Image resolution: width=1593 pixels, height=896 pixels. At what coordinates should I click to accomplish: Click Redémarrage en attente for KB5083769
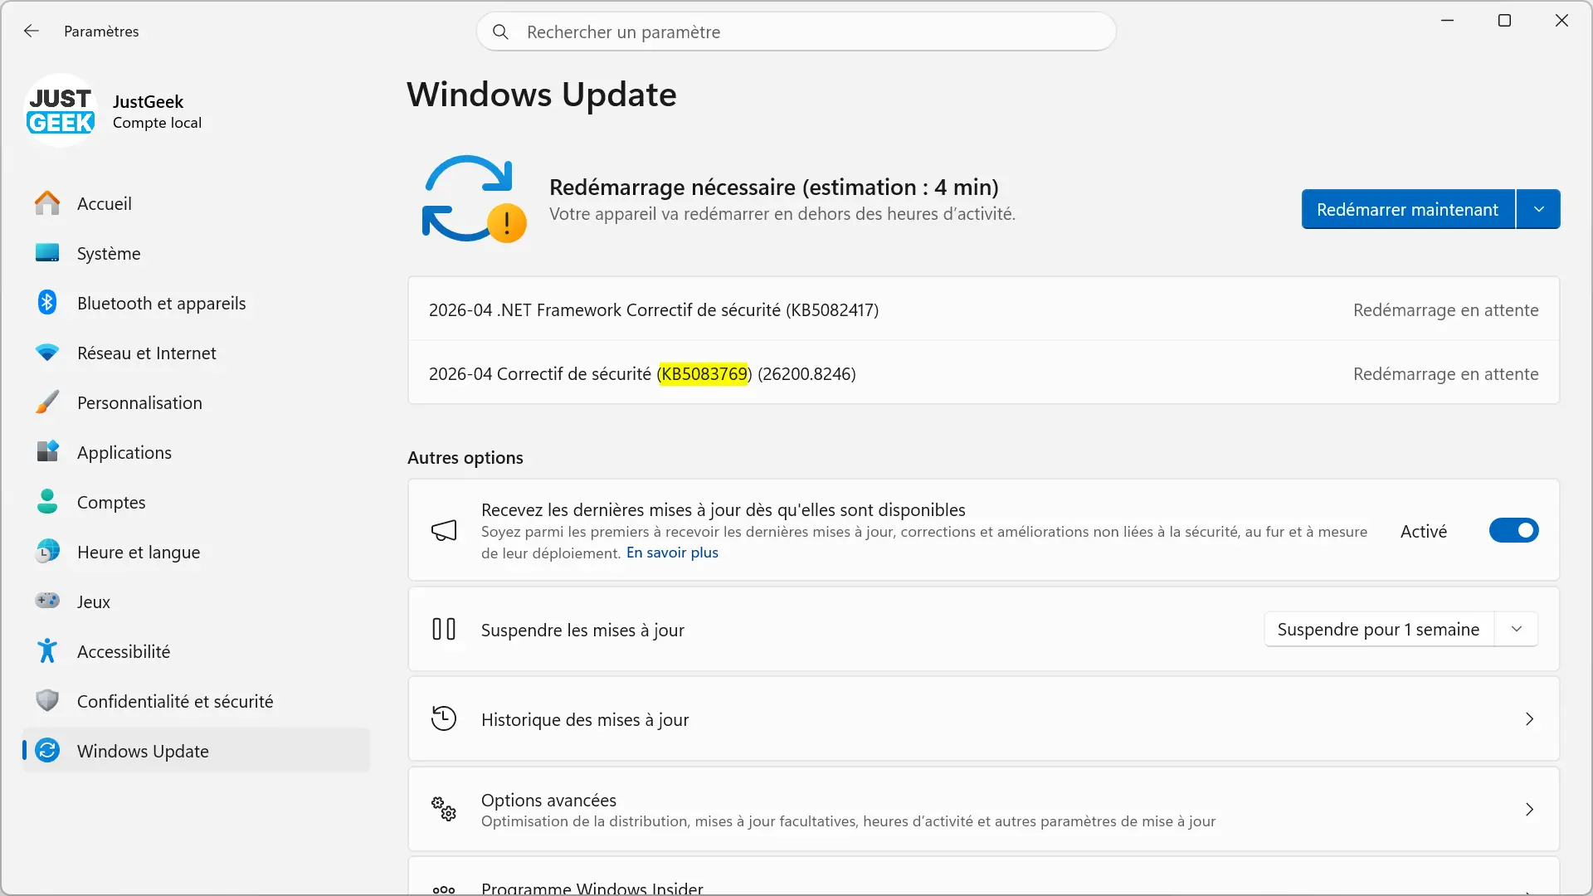click(1446, 374)
